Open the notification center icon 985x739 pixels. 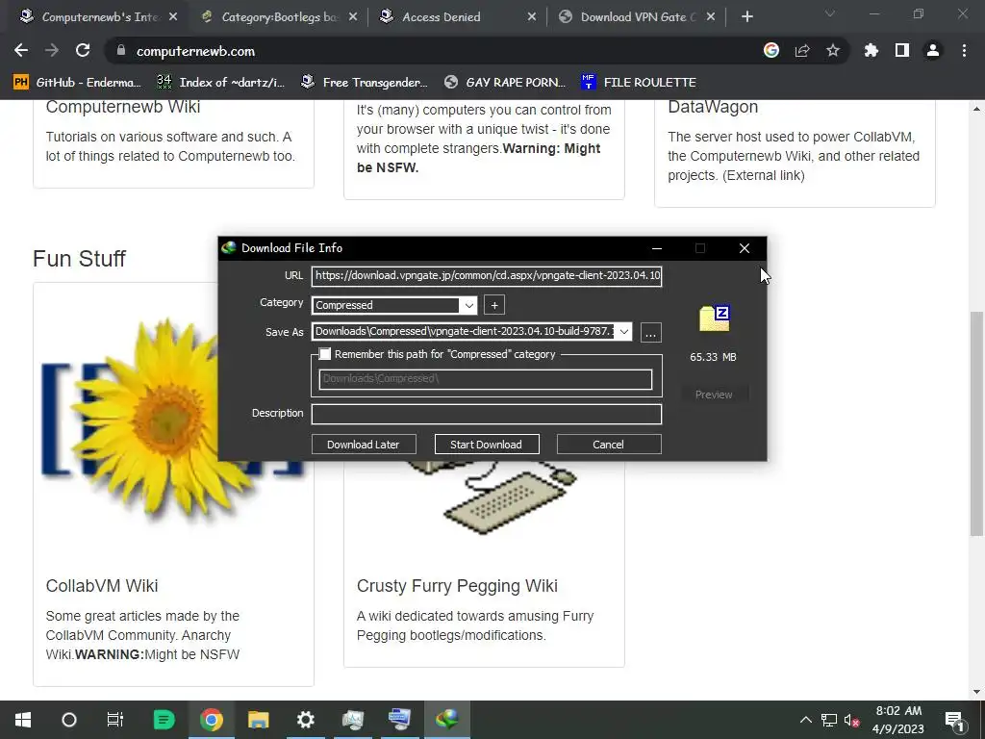pyautogui.click(x=954, y=720)
